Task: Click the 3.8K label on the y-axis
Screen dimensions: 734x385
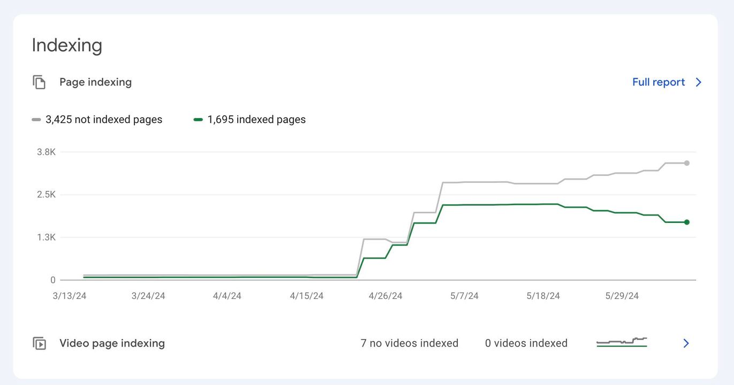Action: 46,152
